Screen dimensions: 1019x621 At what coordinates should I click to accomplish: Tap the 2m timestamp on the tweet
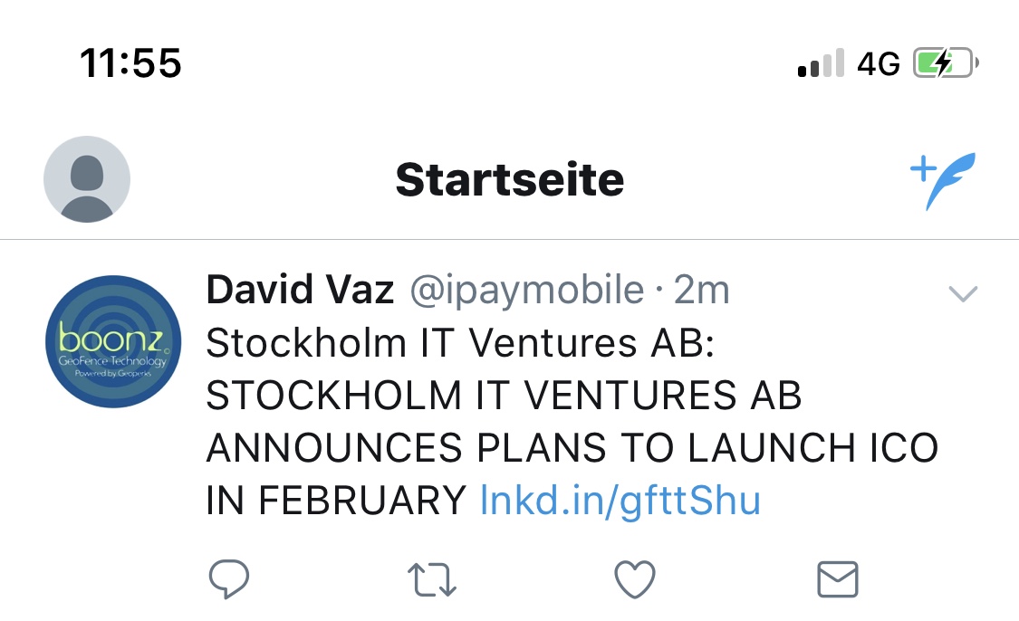[x=706, y=290]
